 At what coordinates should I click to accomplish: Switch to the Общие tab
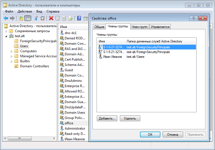[x=99, y=27]
